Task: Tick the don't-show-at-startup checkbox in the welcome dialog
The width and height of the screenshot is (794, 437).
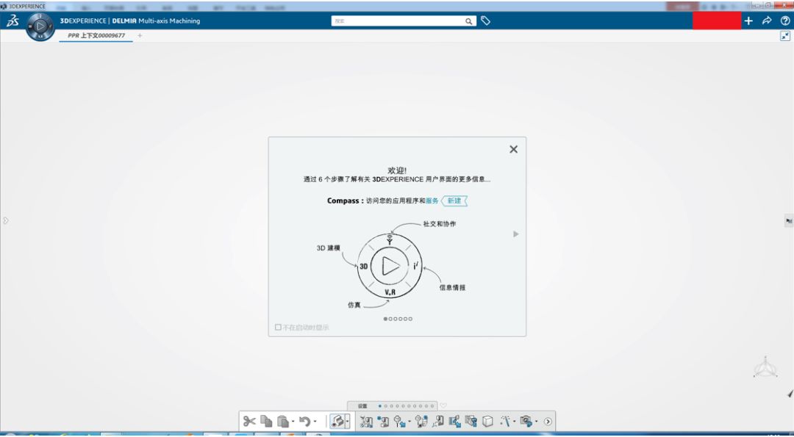Action: [x=278, y=328]
